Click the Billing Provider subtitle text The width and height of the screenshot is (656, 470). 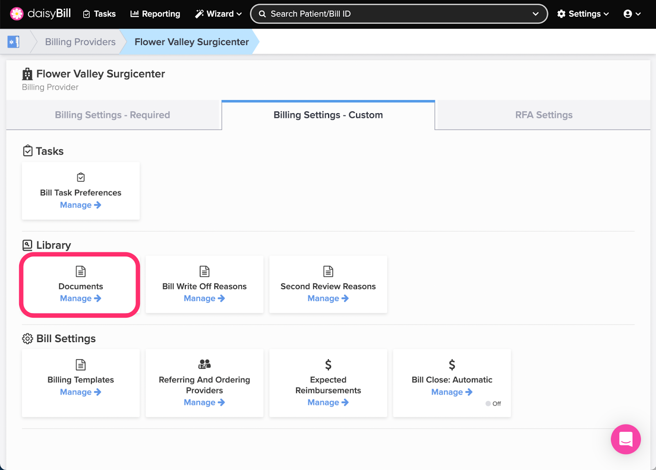coord(50,87)
